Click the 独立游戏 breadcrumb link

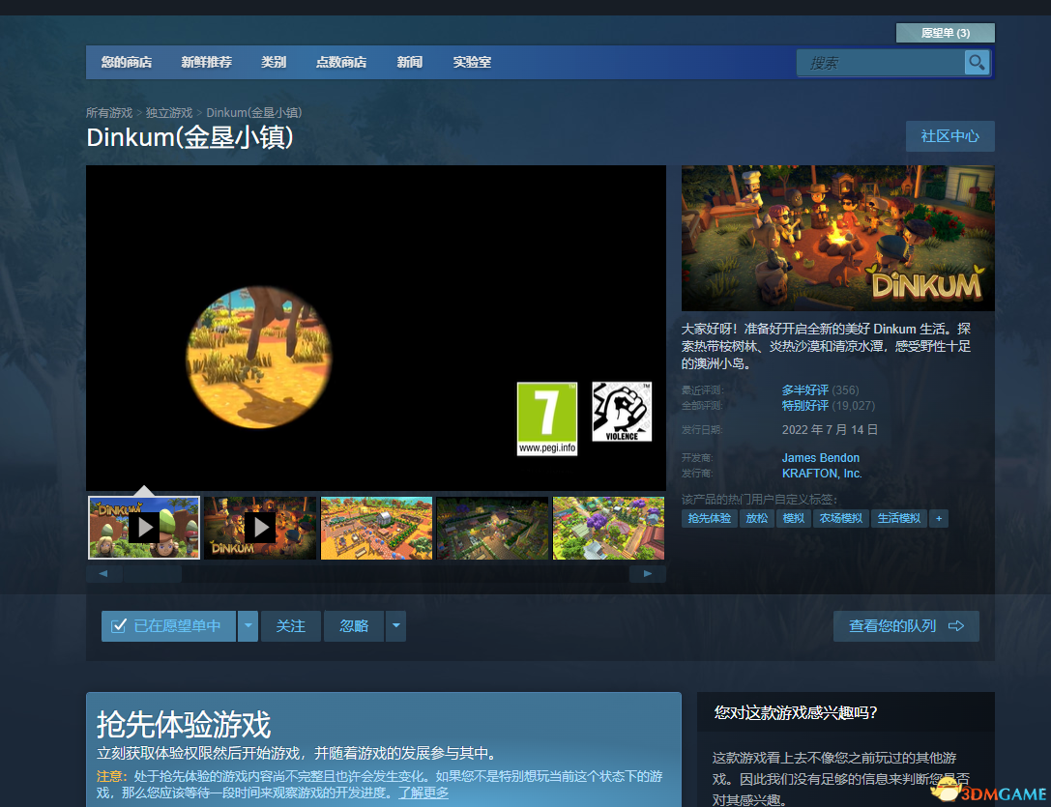coord(169,113)
